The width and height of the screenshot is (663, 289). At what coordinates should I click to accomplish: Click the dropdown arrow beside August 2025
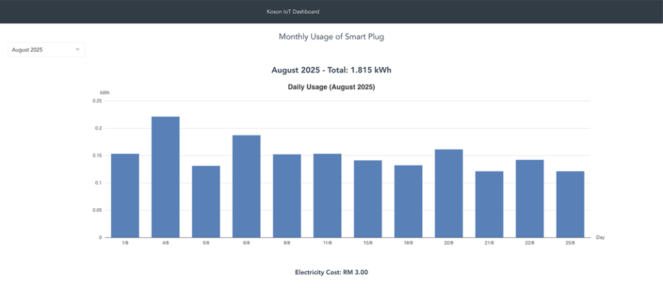tap(77, 49)
